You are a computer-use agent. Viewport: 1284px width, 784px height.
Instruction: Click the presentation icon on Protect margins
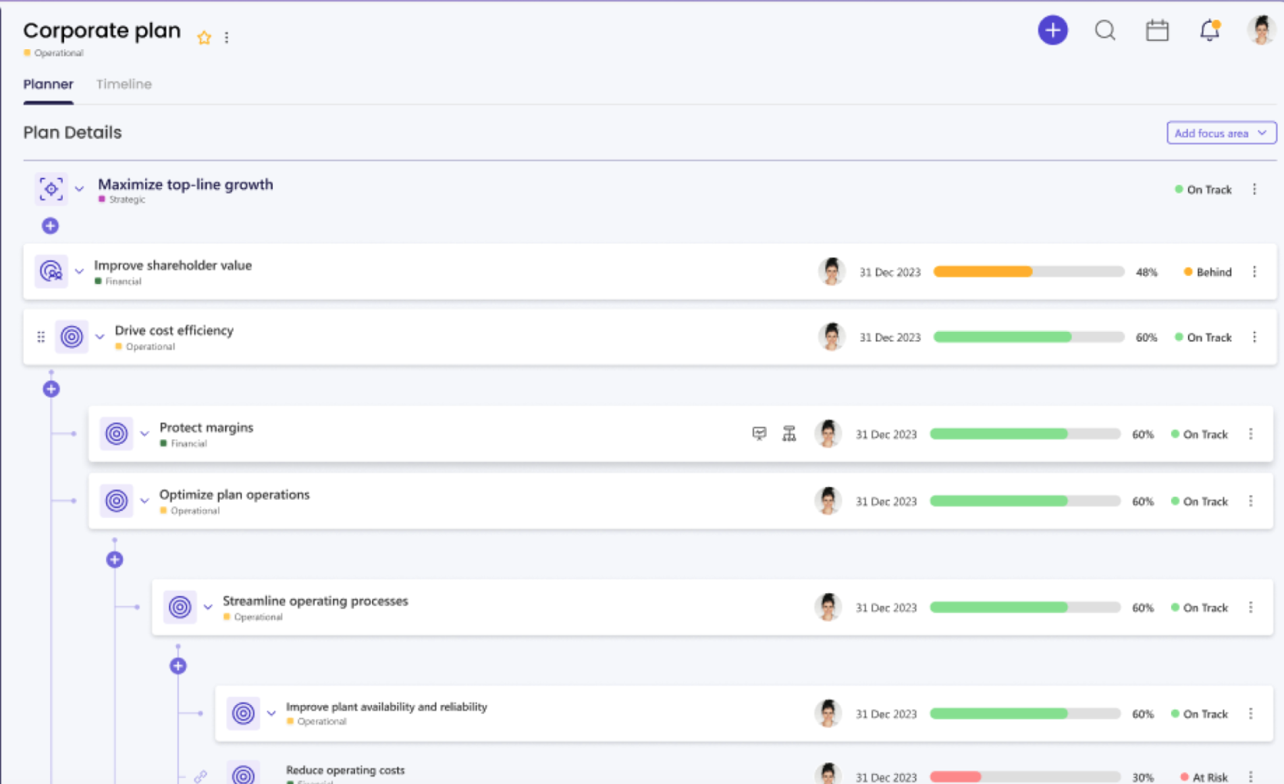tap(759, 433)
